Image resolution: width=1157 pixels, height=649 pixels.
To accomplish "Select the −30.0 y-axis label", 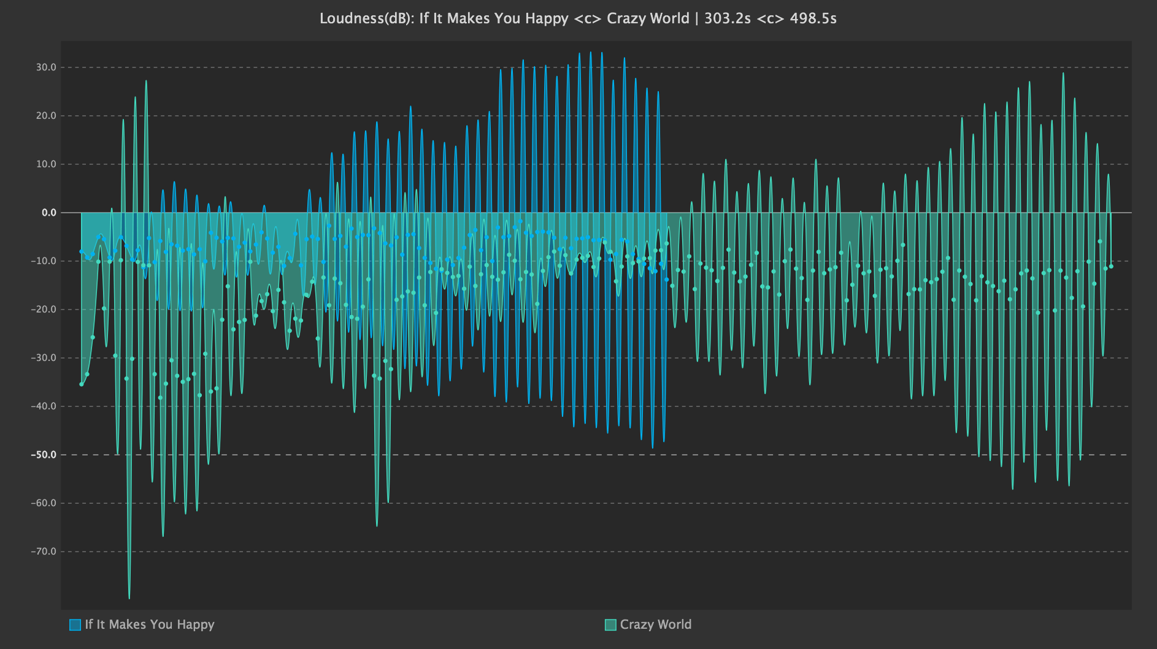I will pyautogui.click(x=44, y=358).
